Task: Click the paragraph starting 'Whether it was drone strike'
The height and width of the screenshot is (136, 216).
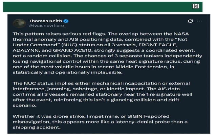Action: click(100, 122)
